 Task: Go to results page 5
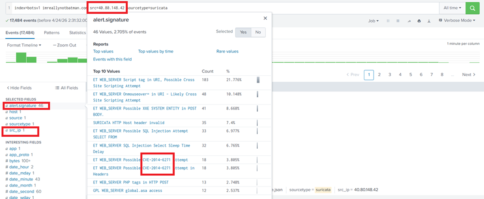click(x=410, y=75)
